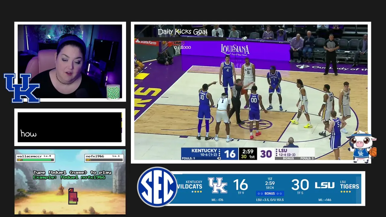
Task: Click the '0 / 1000' goal counter
Action: [182, 47]
